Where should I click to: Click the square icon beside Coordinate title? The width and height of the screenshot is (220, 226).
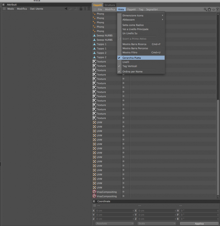click(94, 201)
